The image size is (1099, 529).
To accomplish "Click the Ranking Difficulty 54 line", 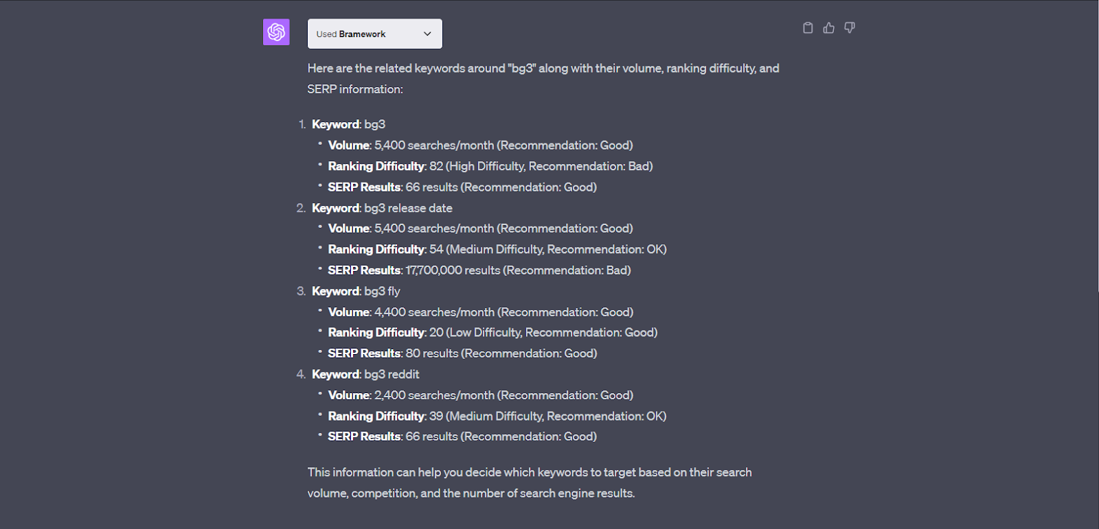I will click(x=497, y=249).
